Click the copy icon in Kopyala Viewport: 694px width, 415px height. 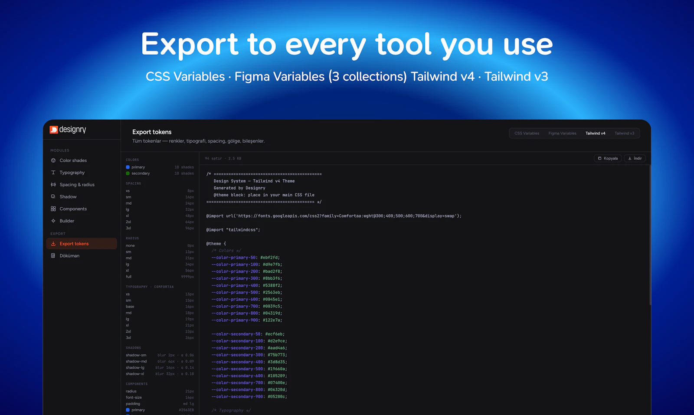click(x=600, y=158)
